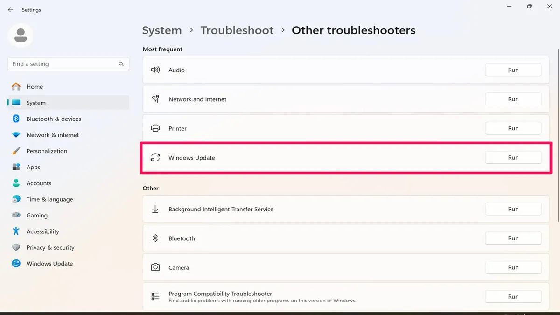Click the Camera icon
Screen dimensions: 560x315
tap(155, 267)
